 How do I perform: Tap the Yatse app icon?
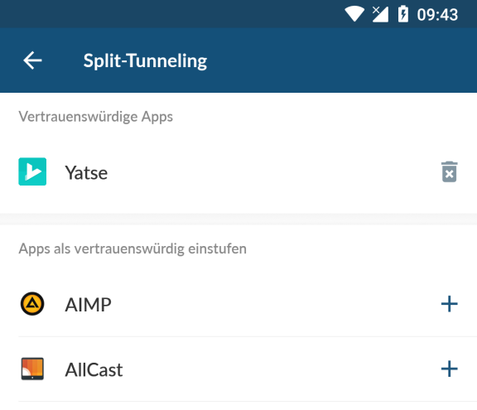click(32, 171)
